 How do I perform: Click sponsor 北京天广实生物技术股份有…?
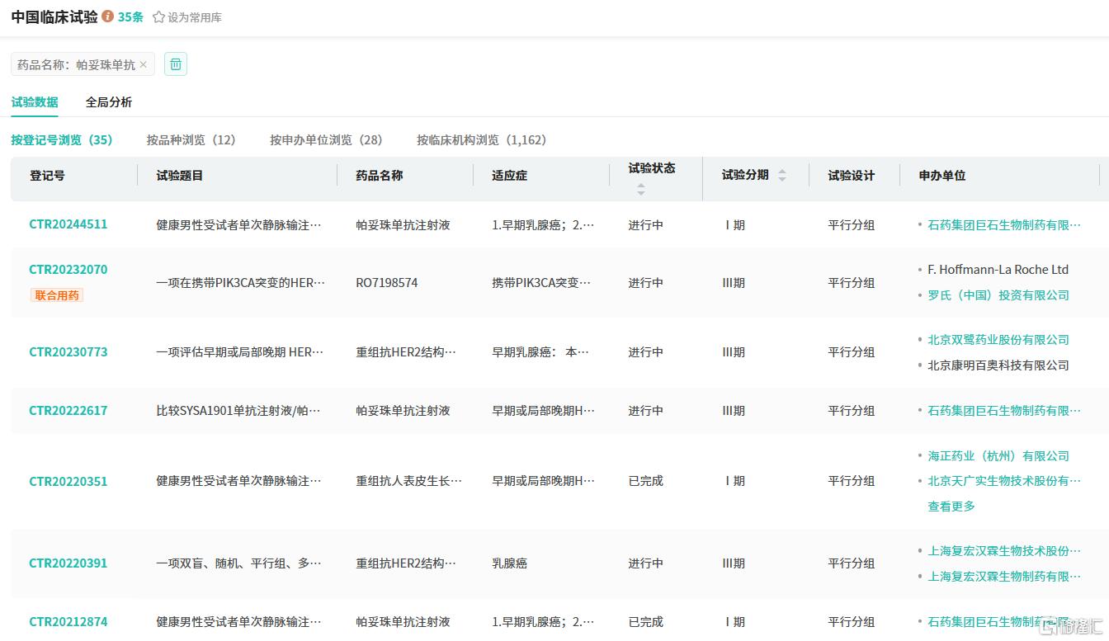[1004, 481]
